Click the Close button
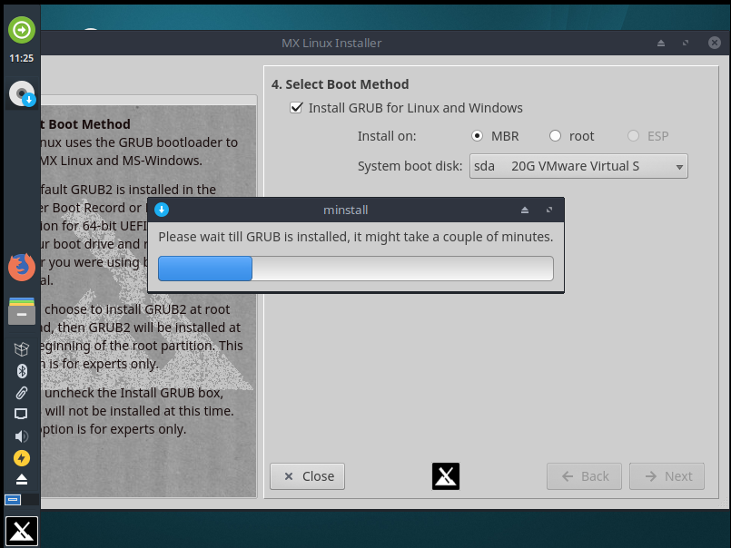731x548 pixels. click(x=308, y=476)
